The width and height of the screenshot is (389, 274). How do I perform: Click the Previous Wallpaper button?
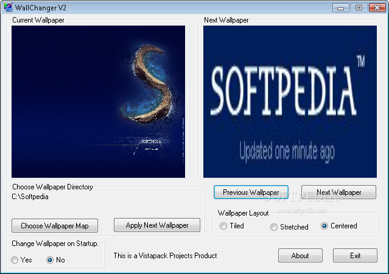(251, 192)
